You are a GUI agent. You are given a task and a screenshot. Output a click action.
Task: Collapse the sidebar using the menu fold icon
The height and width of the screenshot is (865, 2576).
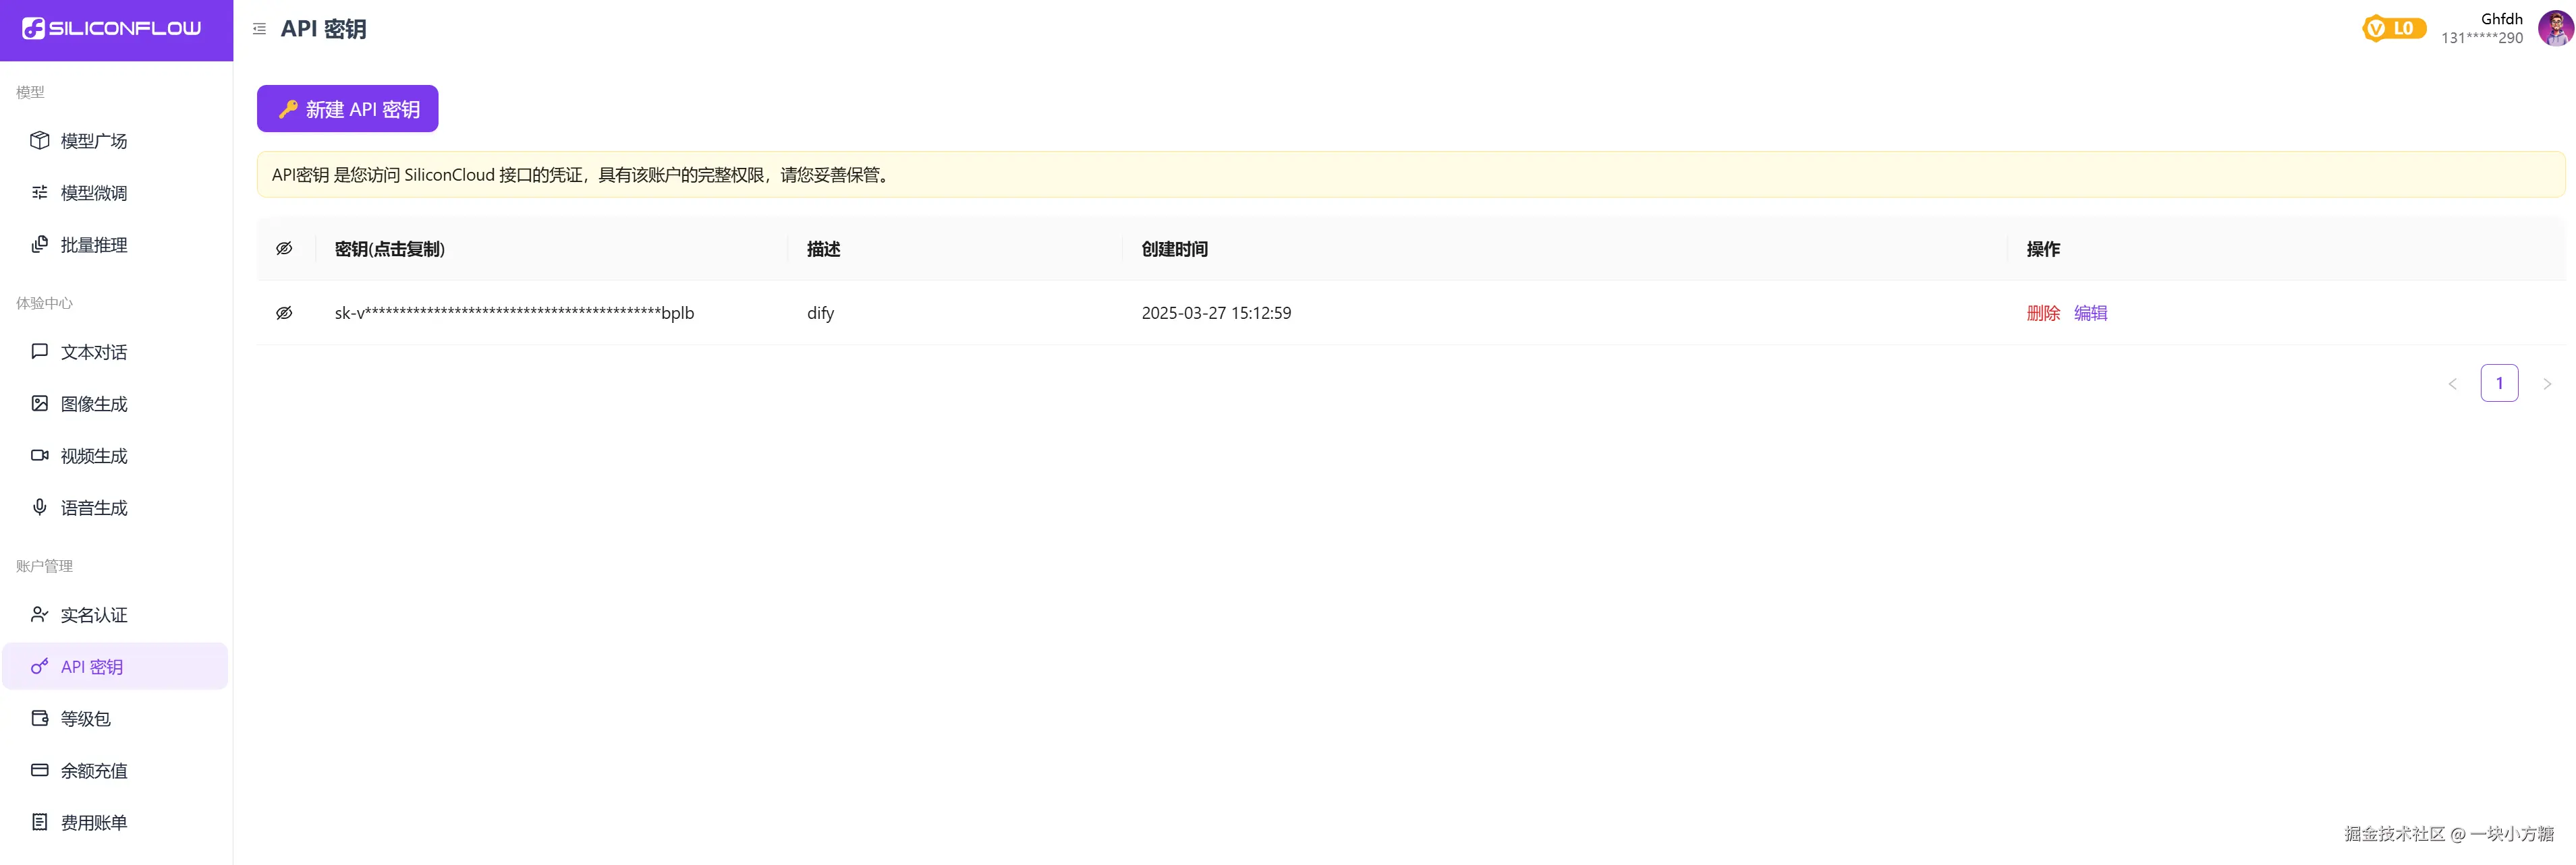(259, 29)
